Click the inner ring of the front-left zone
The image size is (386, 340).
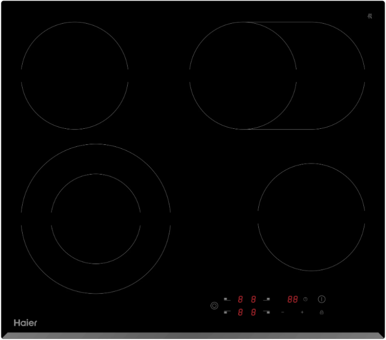pos(96,218)
